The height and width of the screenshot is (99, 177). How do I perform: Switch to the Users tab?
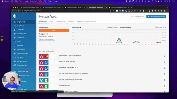point(51,21)
